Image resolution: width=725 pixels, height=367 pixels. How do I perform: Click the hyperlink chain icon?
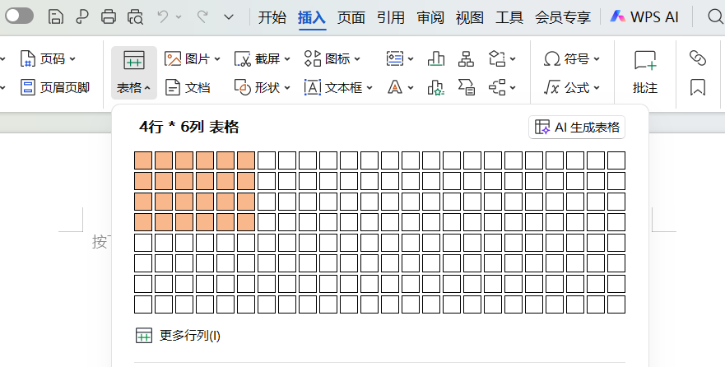pos(698,58)
